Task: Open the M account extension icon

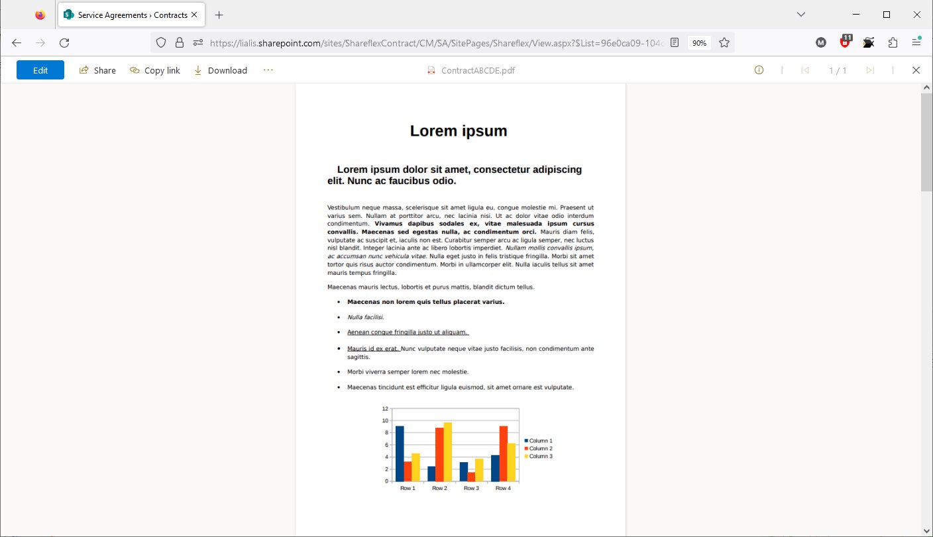Action: (821, 42)
